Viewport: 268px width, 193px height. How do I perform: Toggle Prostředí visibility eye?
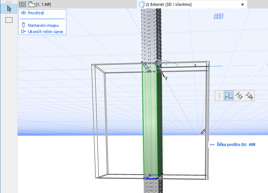(x=23, y=13)
